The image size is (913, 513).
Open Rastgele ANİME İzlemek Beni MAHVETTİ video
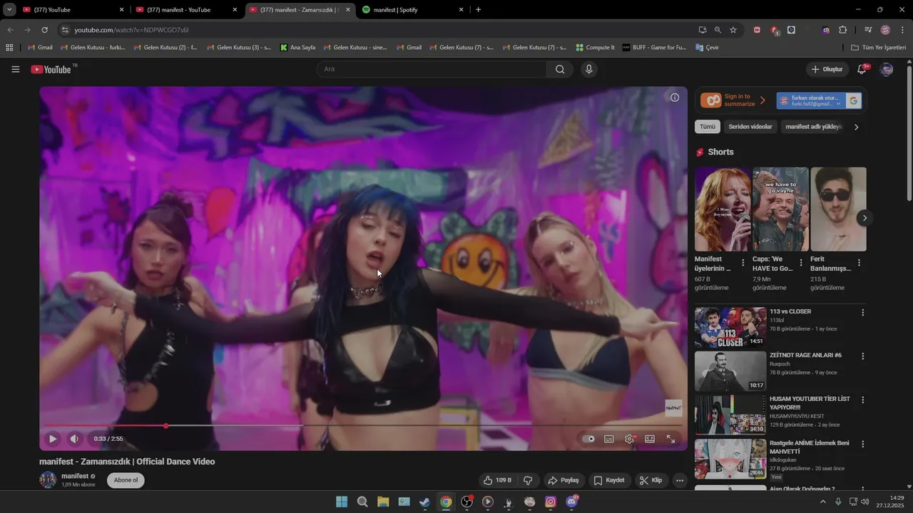click(730, 459)
